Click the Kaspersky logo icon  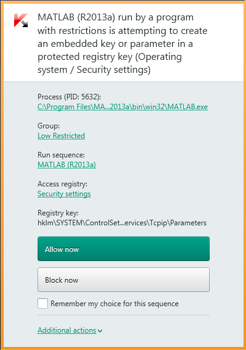tap(21, 20)
